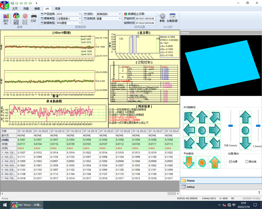
Task: Switch to the 测量 ribbon tab
Action: (26, 8)
